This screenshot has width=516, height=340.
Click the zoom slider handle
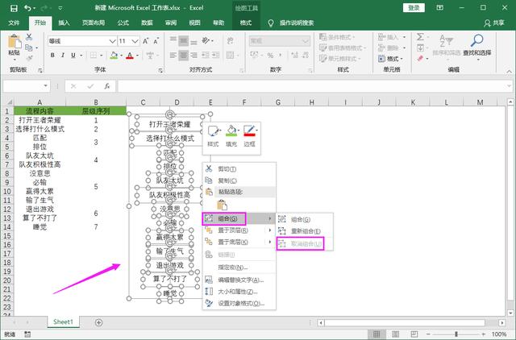click(x=456, y=334)
